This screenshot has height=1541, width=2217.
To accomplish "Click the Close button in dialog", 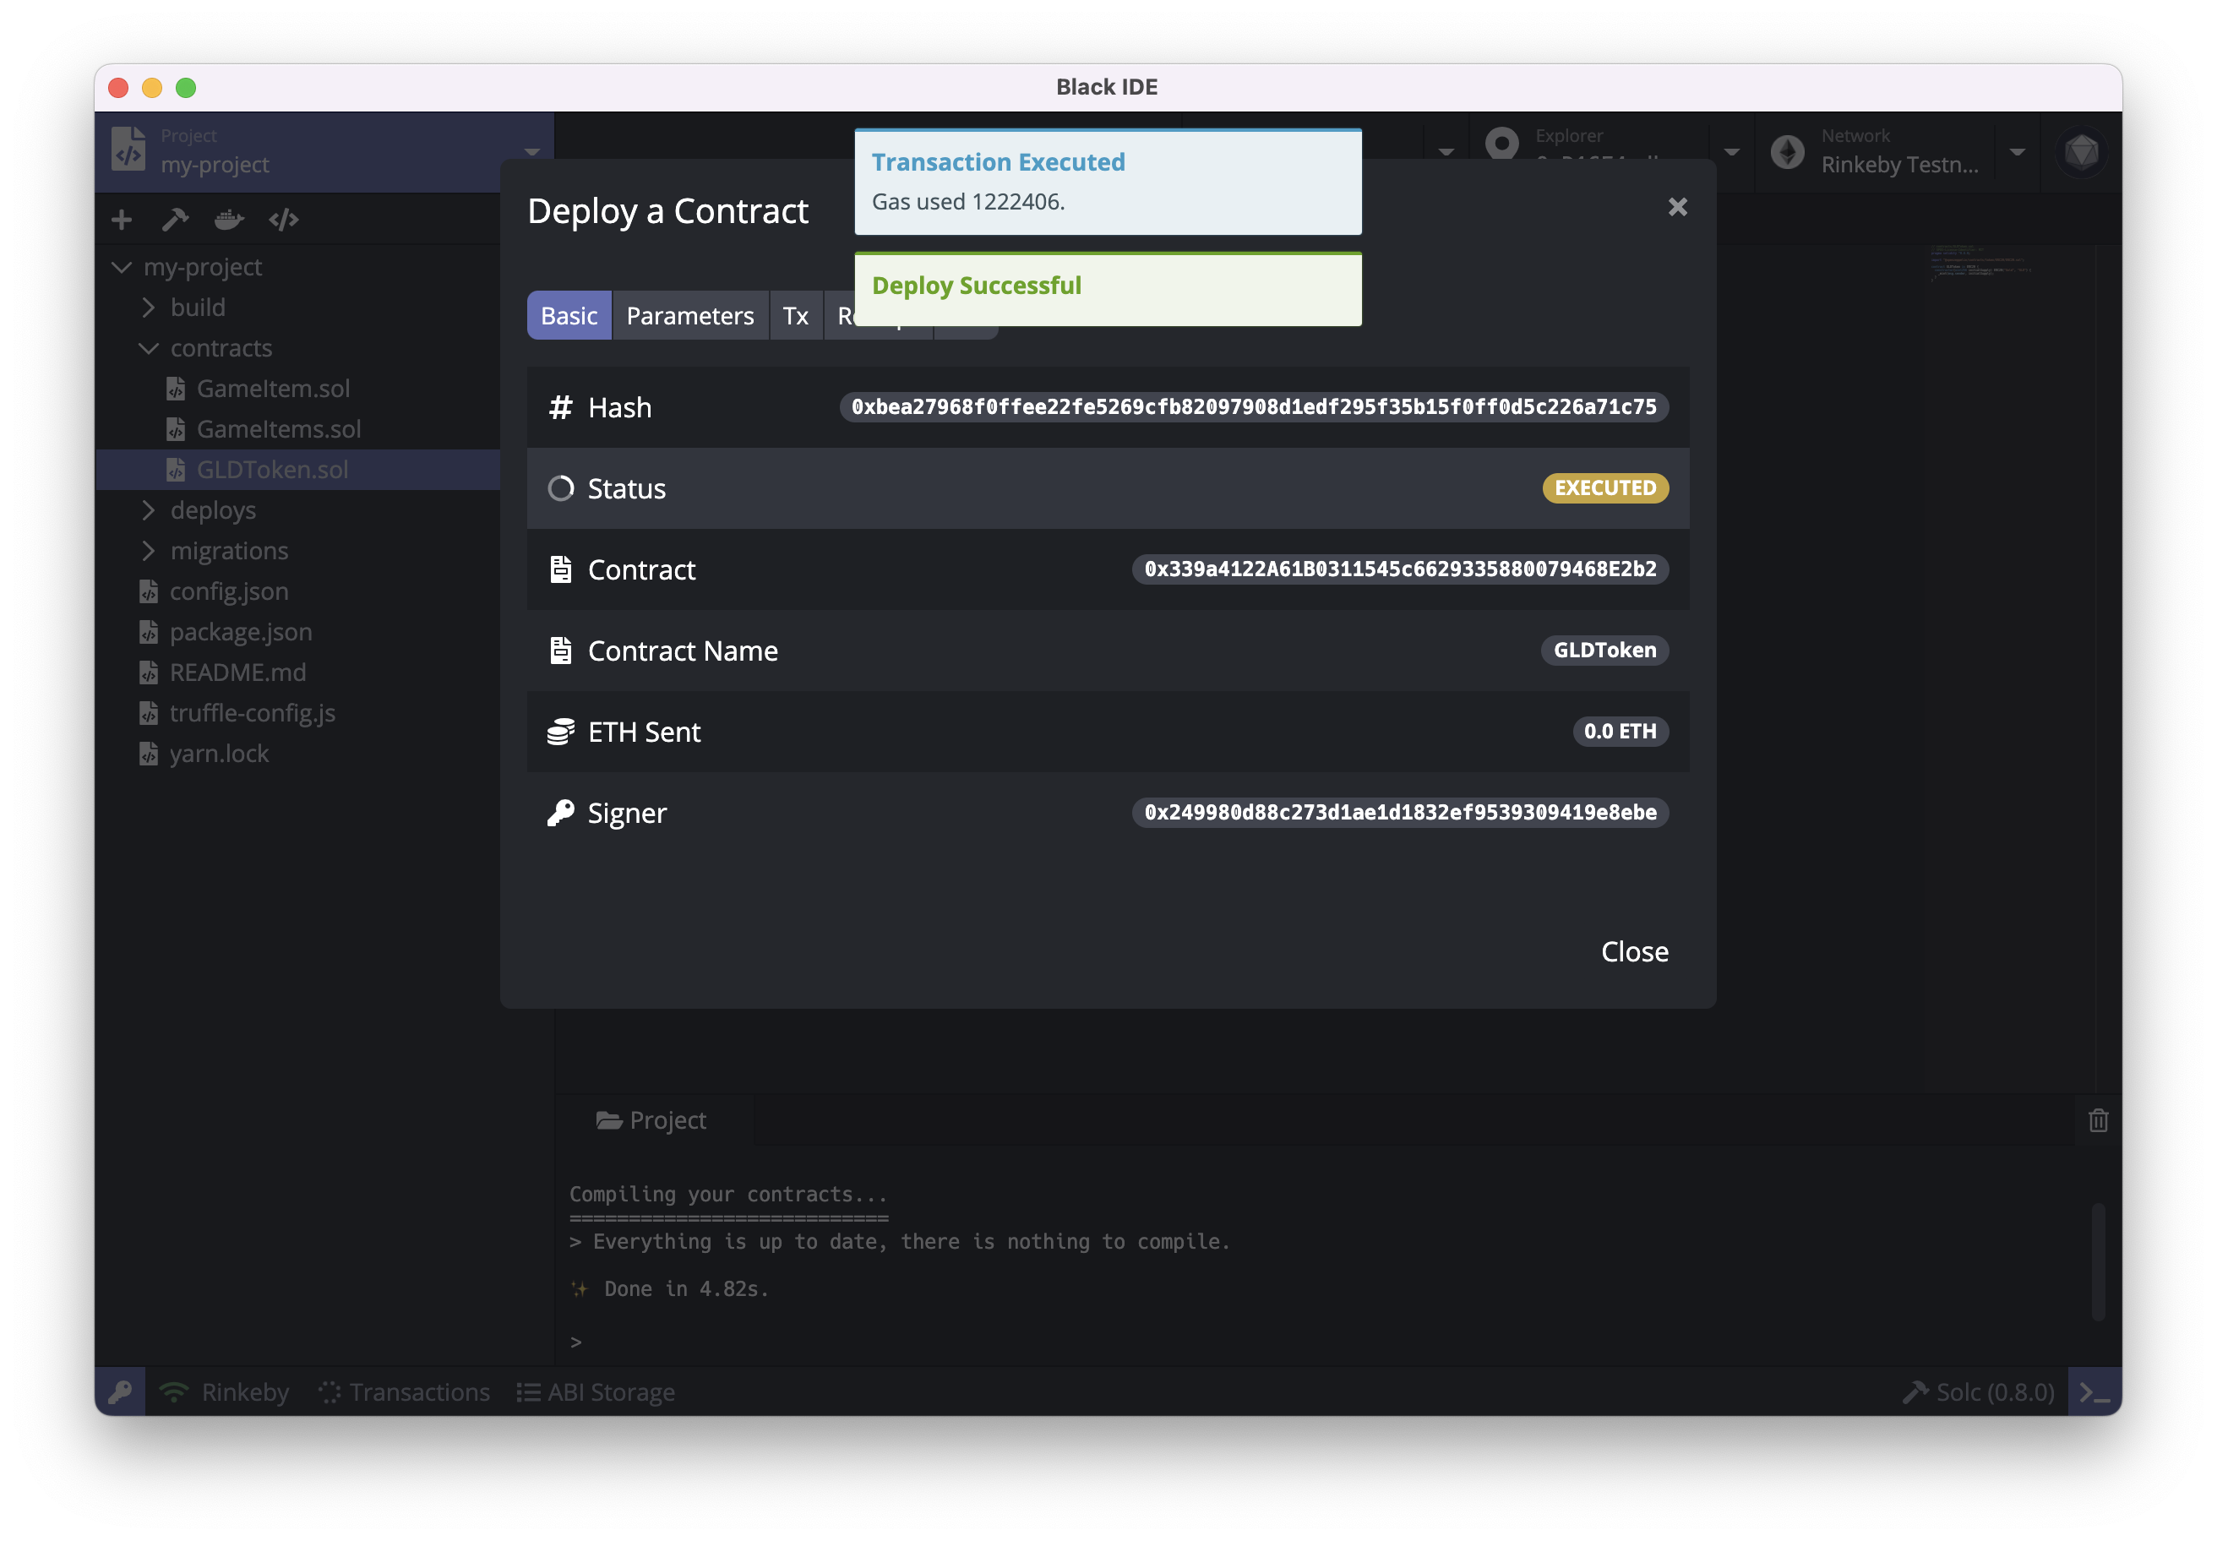I will click(1634, 952).
